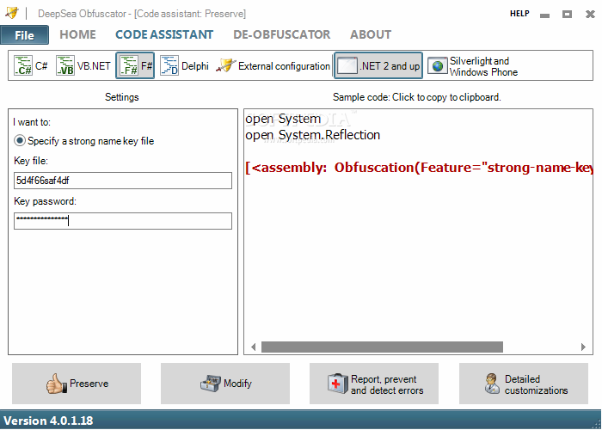This screenshot has height=430, width=602.
Task: Minimize the DeepSea Obfuscator window
Action: [544, 15]
